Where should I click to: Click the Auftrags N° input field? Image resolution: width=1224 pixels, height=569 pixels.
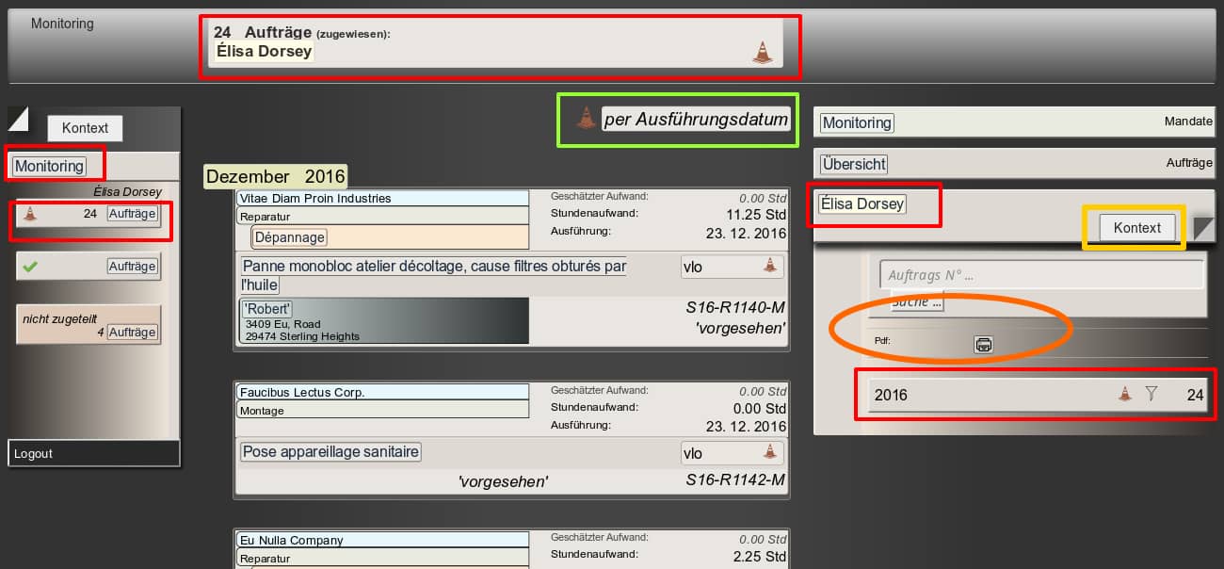pos(1040,276)
